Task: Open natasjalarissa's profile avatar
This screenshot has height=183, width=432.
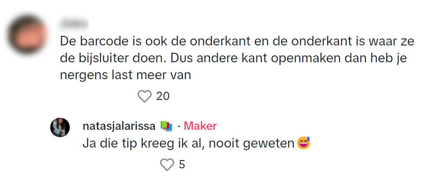Action: pos(60,127)
